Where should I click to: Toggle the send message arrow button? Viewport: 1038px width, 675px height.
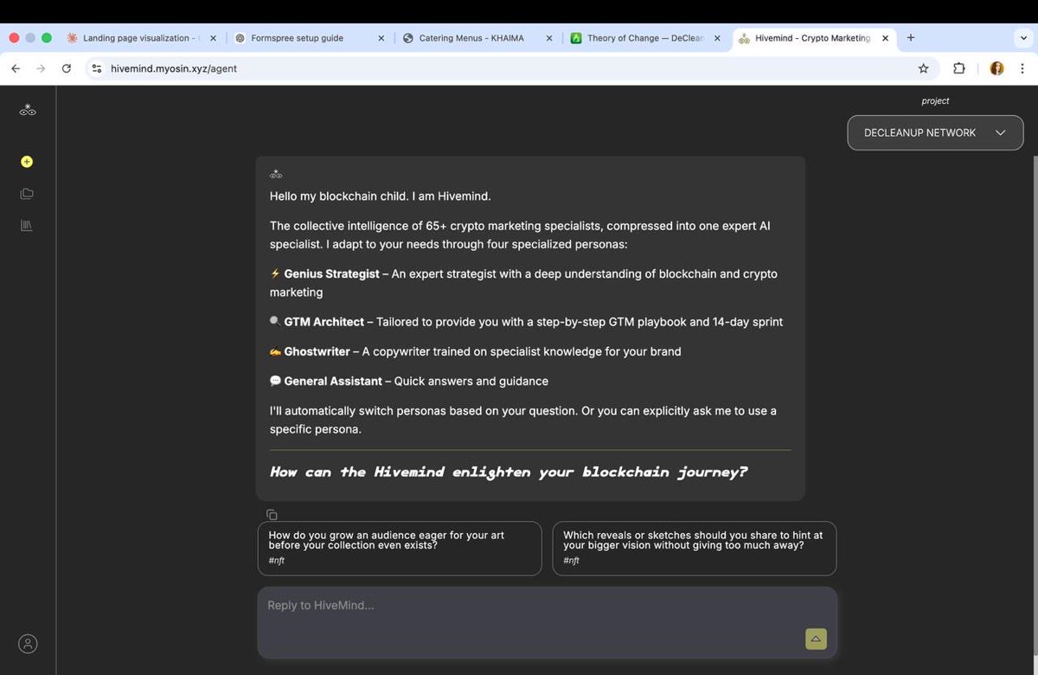point(815,639)
